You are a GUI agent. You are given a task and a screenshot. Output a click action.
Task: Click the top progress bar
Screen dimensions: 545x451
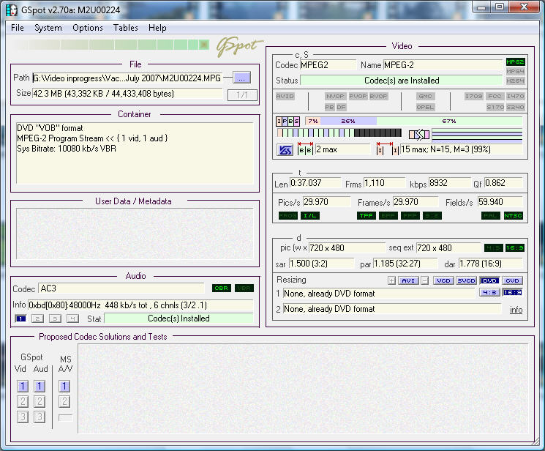click(110, 45)
